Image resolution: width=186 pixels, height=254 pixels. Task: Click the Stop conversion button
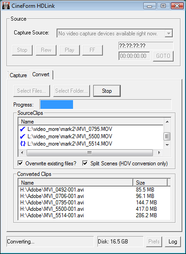[x=107, y=91]
